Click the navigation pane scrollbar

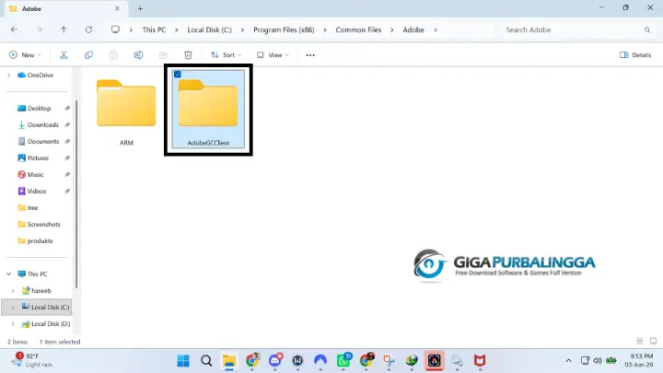point(76,193)
